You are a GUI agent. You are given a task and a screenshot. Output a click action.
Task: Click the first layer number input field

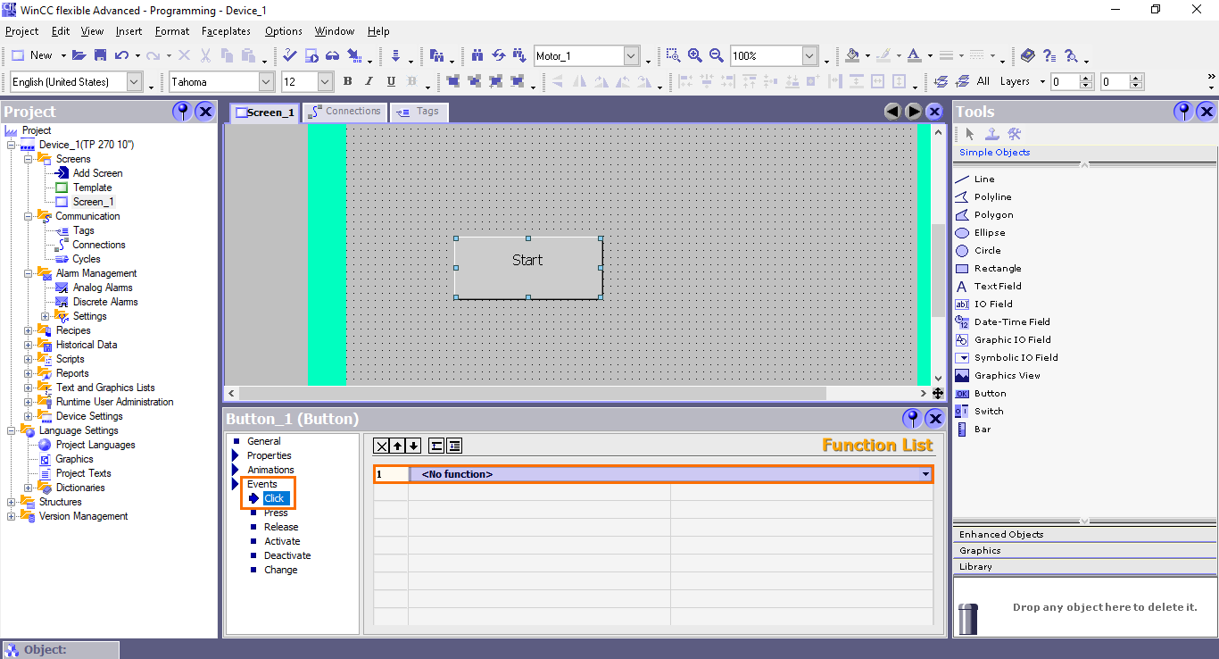[x=1065, y=81]
